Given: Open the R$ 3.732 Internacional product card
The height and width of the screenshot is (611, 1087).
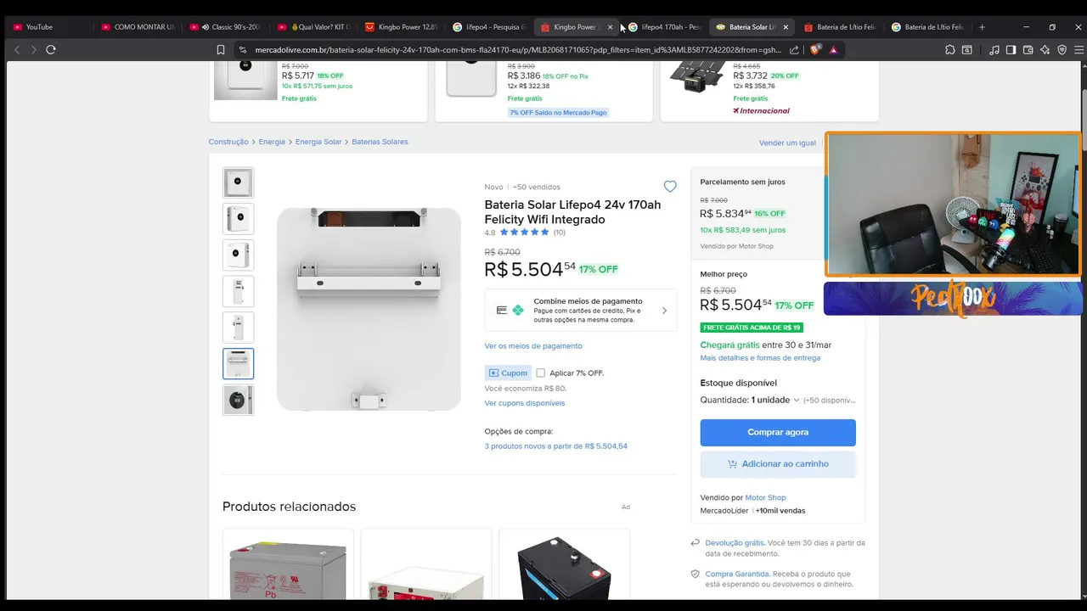Looking at the screenshot, I should click(769, 92).
